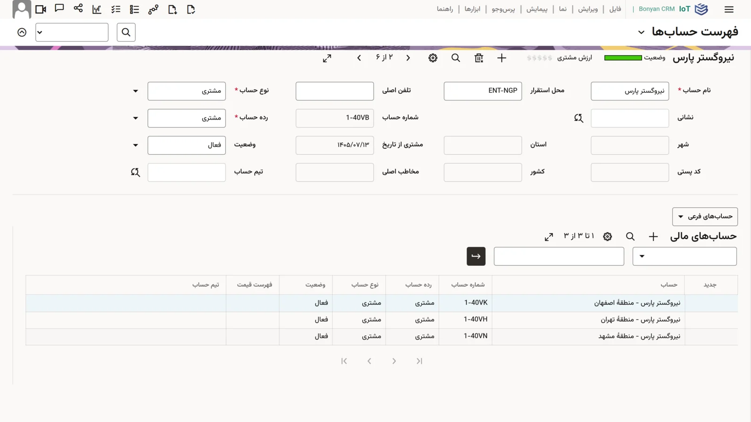Expand the حساب‌های فرعی dropdown button
Image resolution: width=751 pixels, height=422 pixels.
pos(705,217)
